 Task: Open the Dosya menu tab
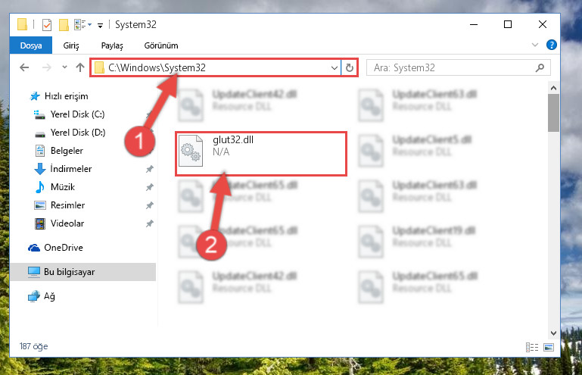click(31, 45)
